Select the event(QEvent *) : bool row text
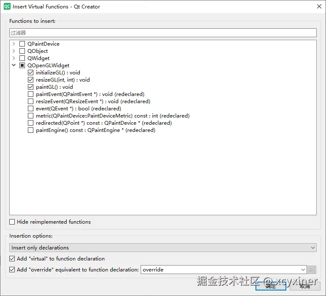This screenshot has height=296, width=326. 79,108
